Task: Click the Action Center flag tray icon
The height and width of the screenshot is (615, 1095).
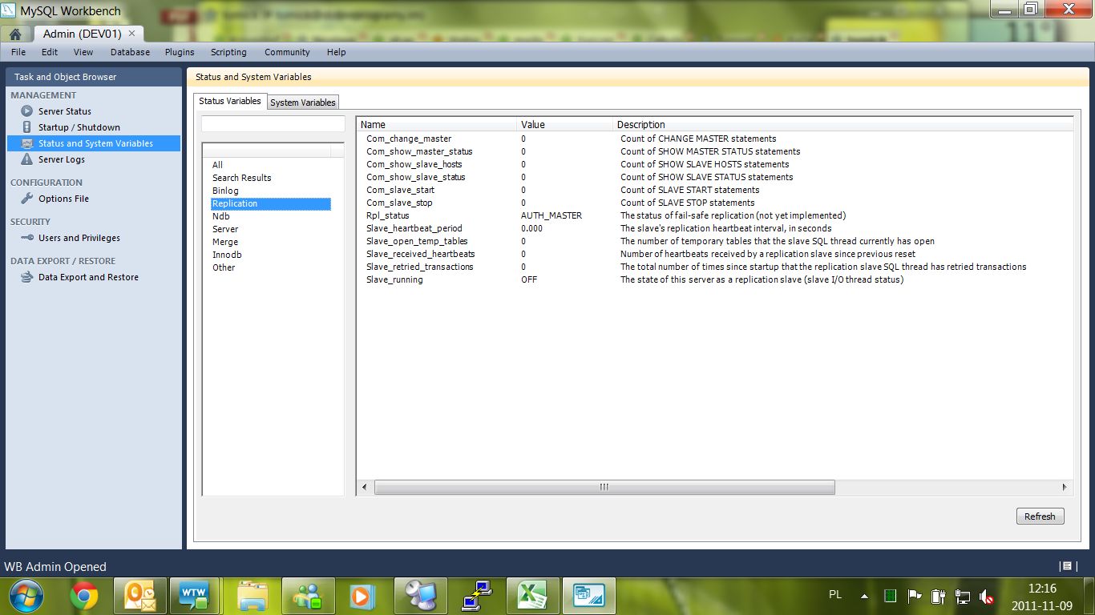Action: 914,597
